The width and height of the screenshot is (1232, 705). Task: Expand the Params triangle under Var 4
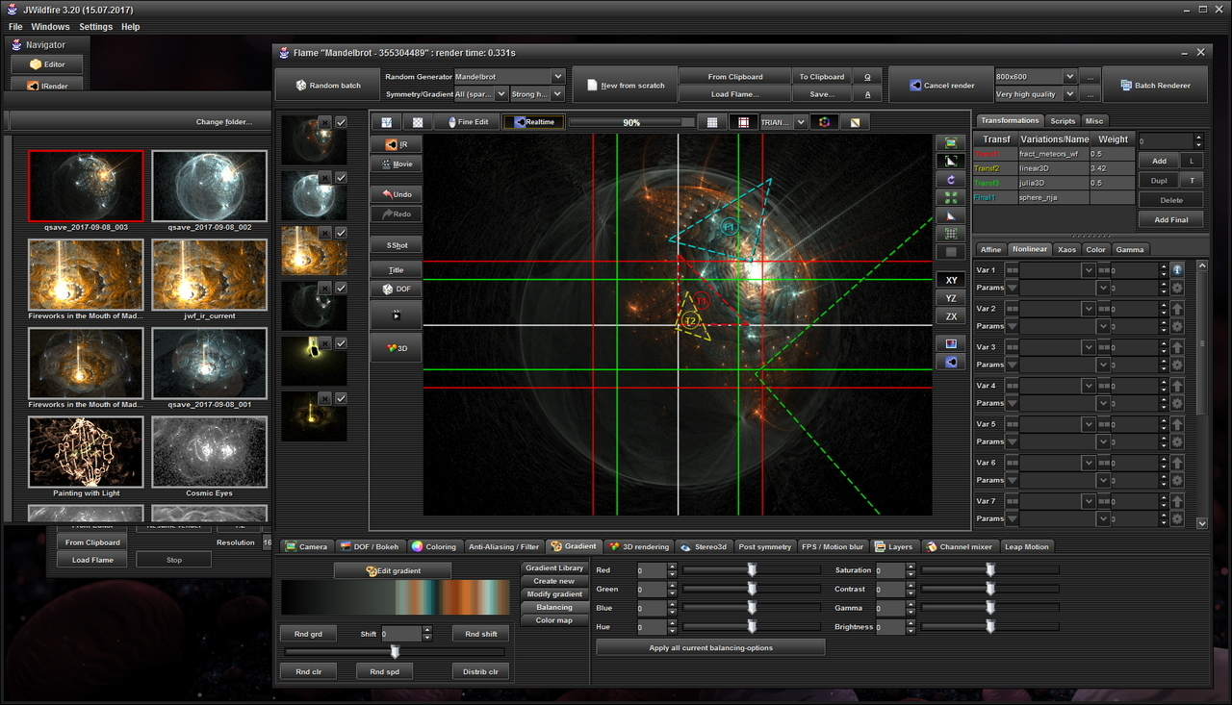click(x=1012, y=403)
